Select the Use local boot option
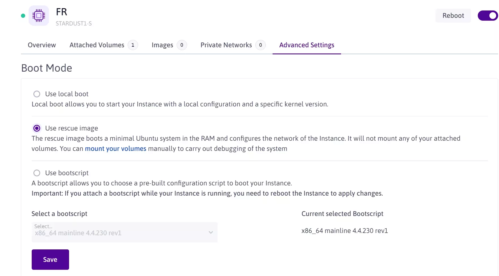The image size is (499, 276). [37, 94]
